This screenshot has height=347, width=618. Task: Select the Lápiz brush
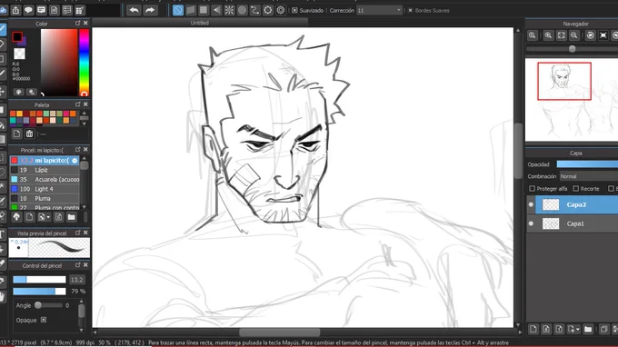[45, 170]
